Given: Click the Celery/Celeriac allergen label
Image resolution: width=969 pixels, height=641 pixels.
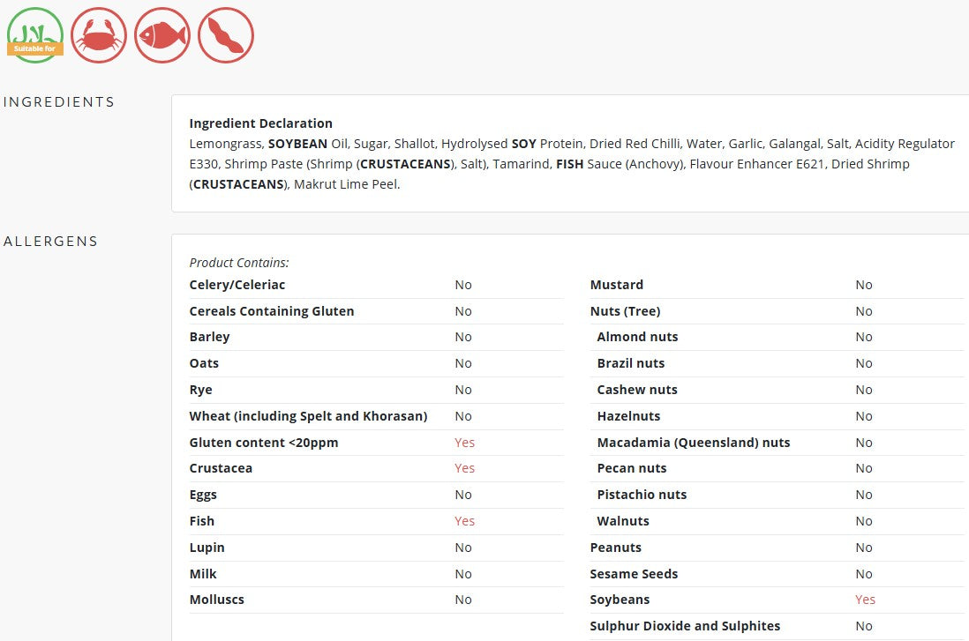Looking at the screenshot, I should (x=237, y=285).
